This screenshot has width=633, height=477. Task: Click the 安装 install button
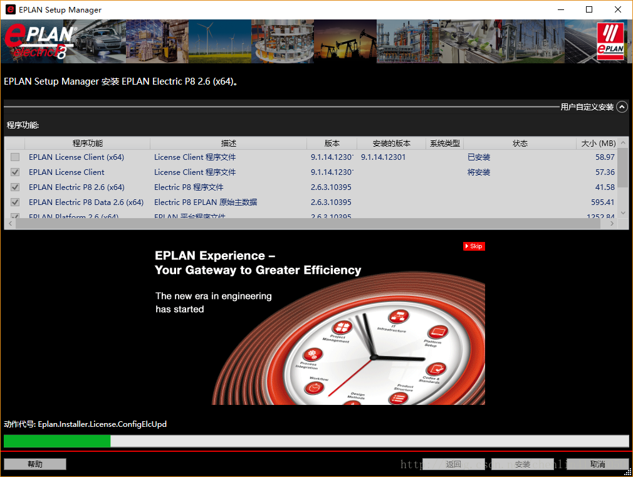tap(523, 464)
